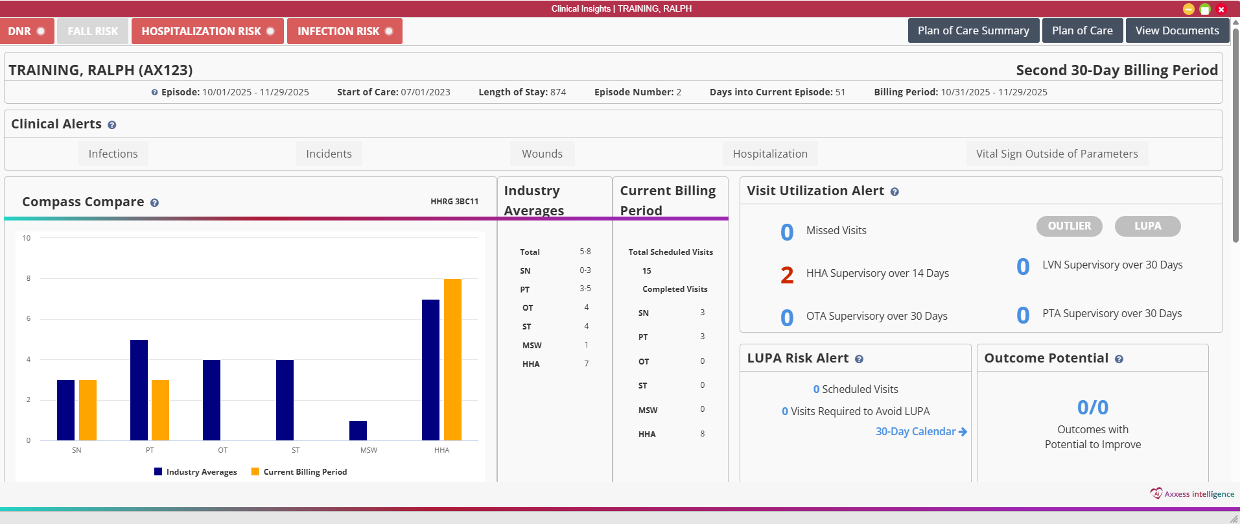This screenshot has height=524, width=1240.
Task: Click the orange HHA Current Billing Period bar
Action: pos(452,359)
